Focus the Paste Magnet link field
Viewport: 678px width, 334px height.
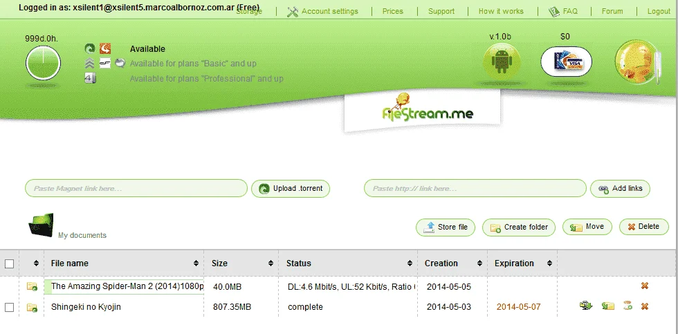136,188
